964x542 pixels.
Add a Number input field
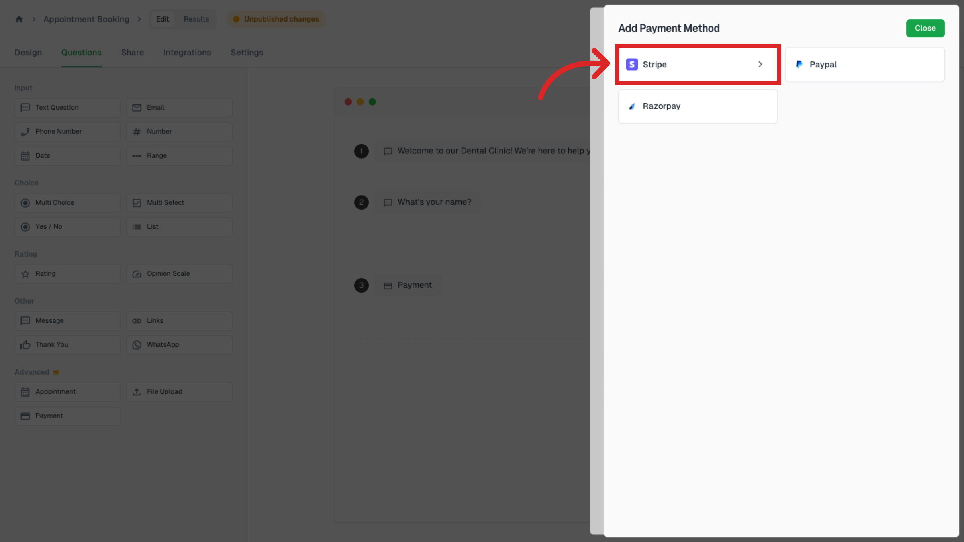179,132
